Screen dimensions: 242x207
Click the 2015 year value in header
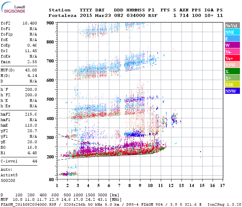pos(86,16)
